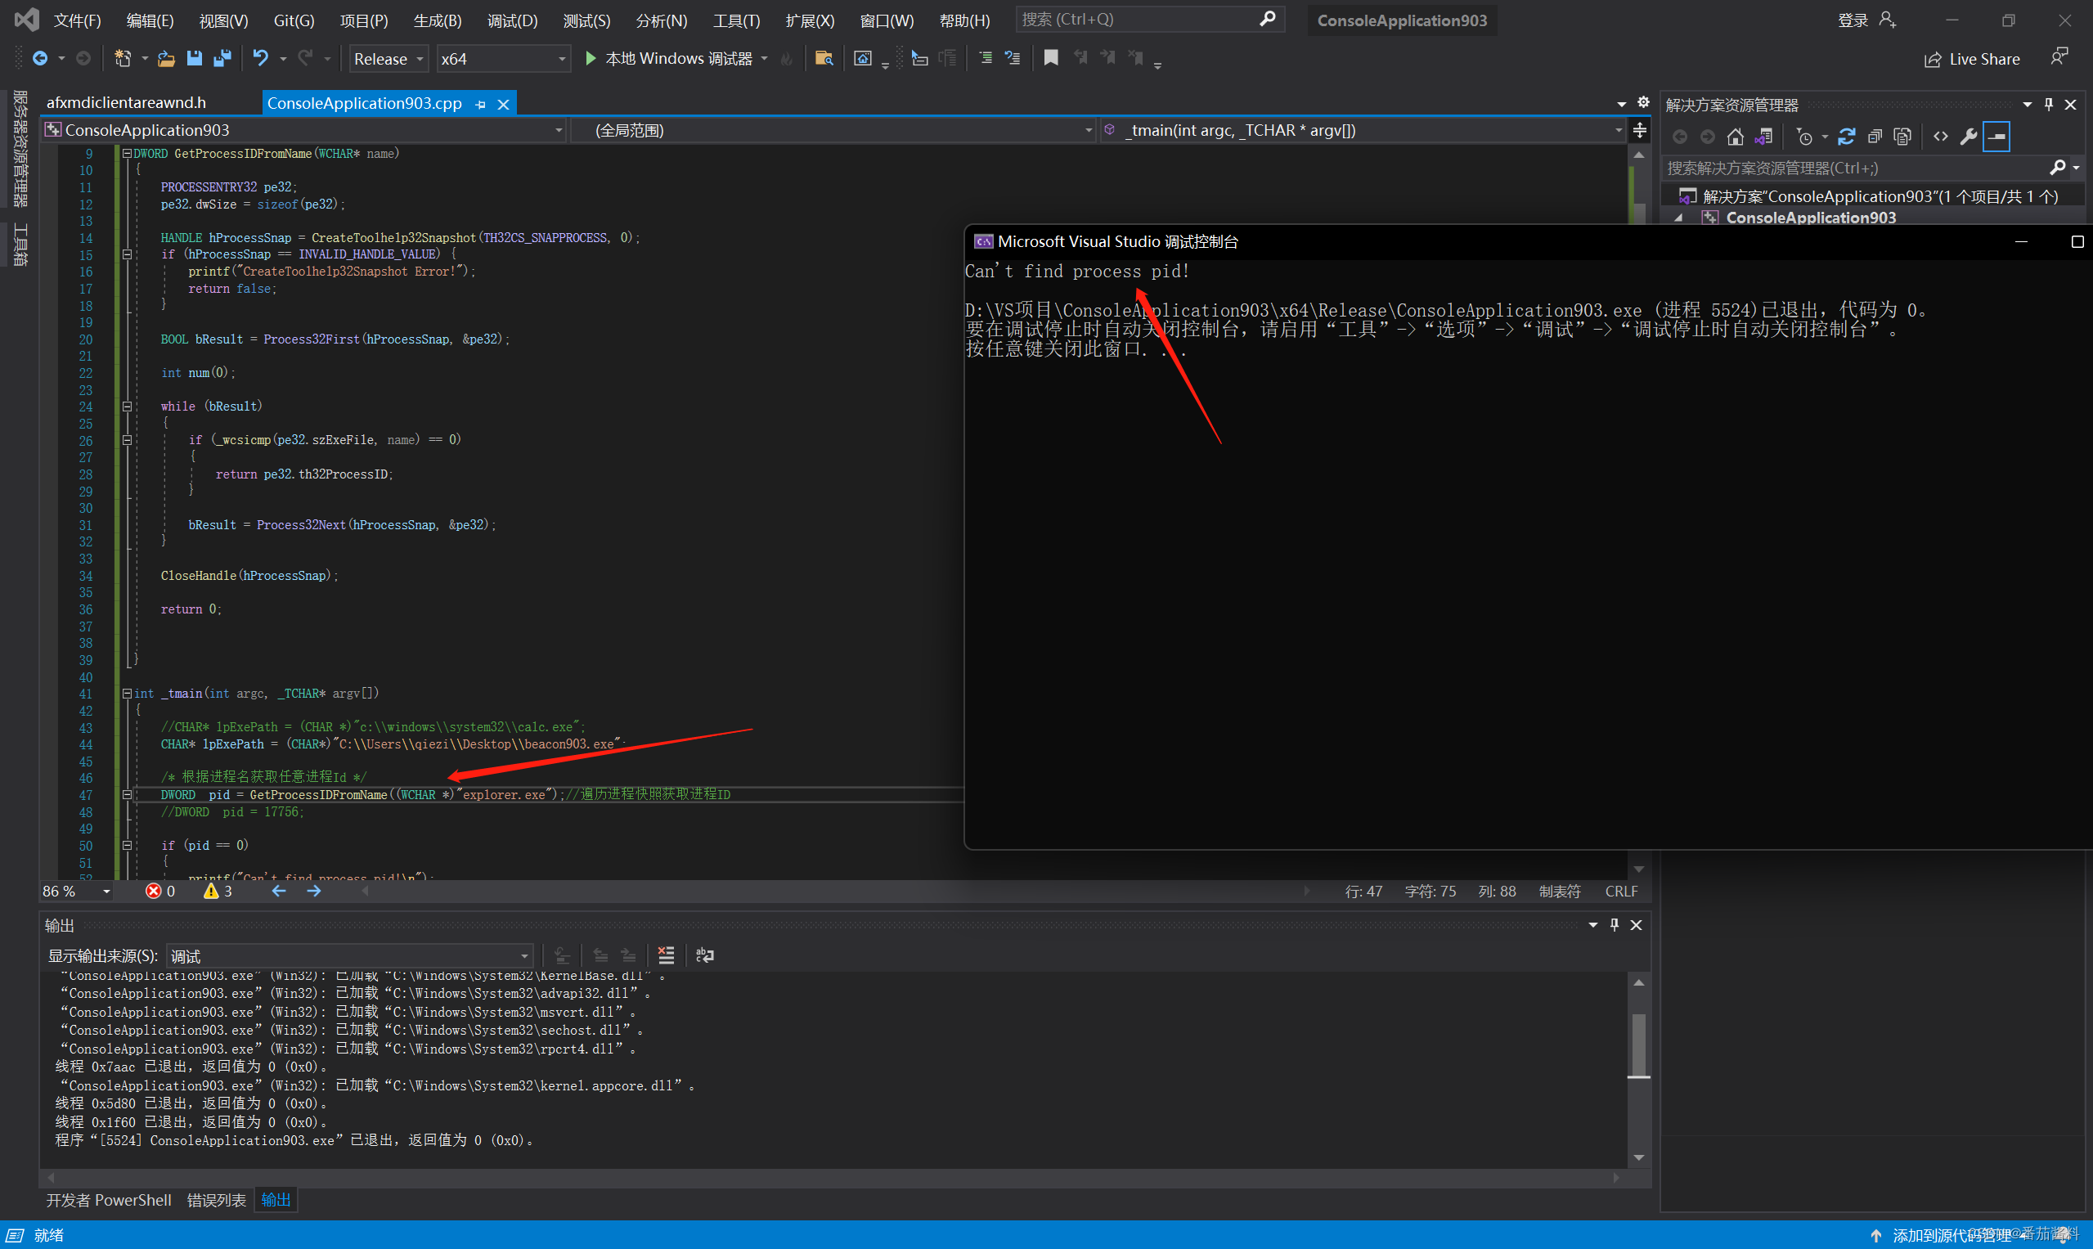2093x1249 pixels.
Task: Click the pending changes filter clock icon
Action: click(x=1803, y=137)
